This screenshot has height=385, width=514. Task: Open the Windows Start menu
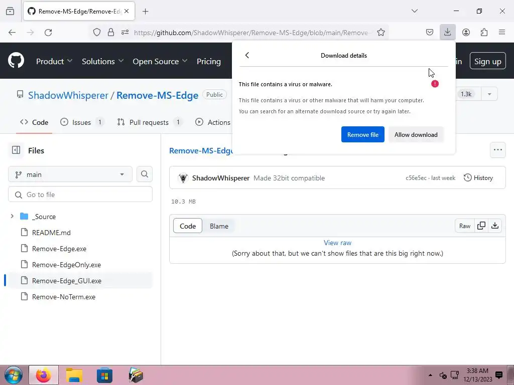click(14, 375)
